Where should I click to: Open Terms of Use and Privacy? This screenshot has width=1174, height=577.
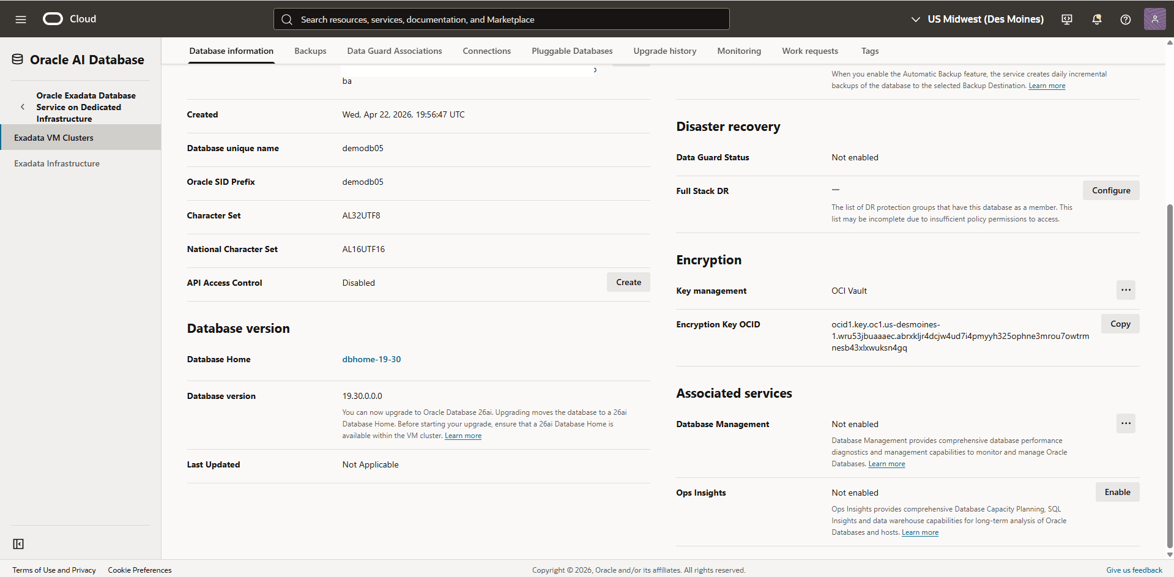point(54,570)
